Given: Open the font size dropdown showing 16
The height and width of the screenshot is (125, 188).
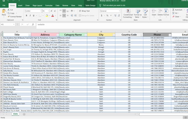Looking at the screenshot, I should click(x=48, y=11).
